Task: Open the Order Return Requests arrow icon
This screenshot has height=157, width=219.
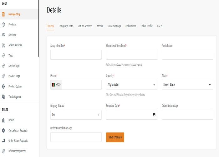Action: coord(3,141)
